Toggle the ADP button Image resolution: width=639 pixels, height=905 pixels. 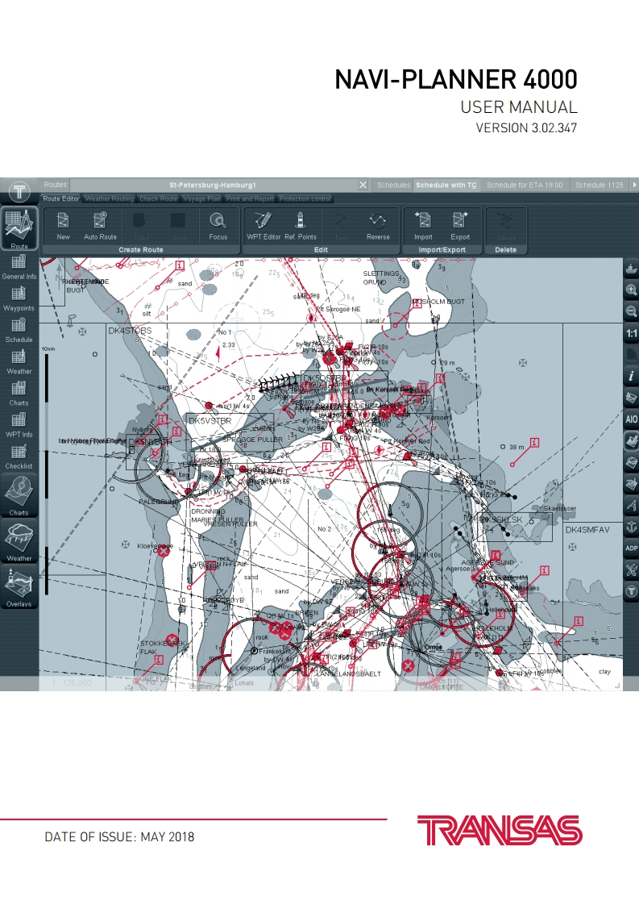[632, 548]
